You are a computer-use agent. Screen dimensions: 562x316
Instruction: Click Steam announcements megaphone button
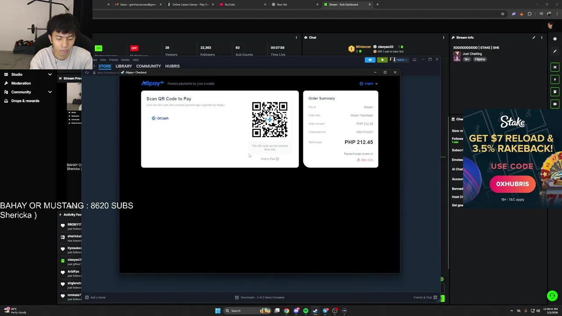click(370, 60)
